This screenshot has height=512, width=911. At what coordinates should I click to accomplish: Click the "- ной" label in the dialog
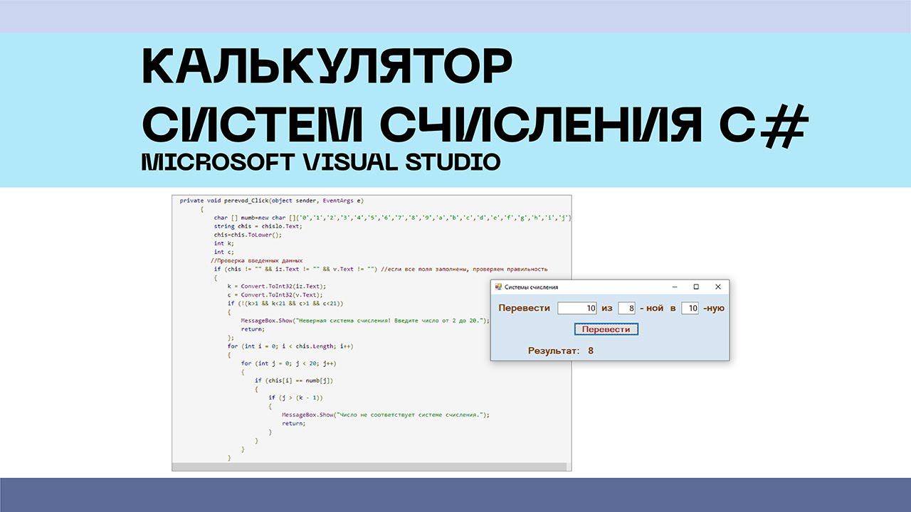tap(651, 309)
